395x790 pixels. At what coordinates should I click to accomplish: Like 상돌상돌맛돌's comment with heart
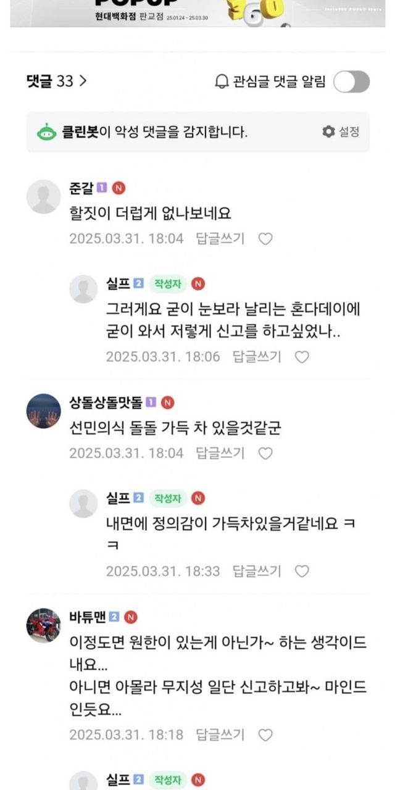click(x=265, y=454)
